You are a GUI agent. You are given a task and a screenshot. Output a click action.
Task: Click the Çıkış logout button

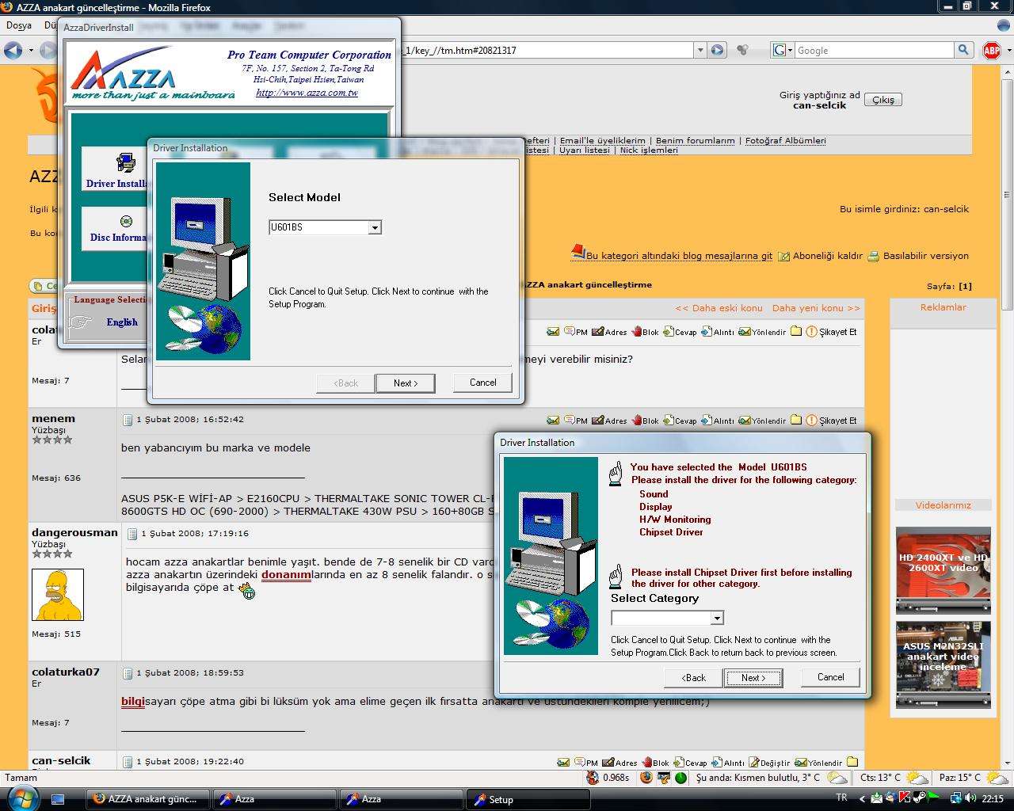coord(882,100)
